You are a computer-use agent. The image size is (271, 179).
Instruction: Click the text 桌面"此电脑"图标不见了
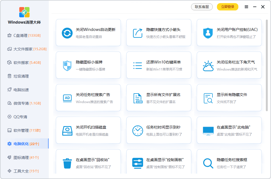tap(234, 134)
